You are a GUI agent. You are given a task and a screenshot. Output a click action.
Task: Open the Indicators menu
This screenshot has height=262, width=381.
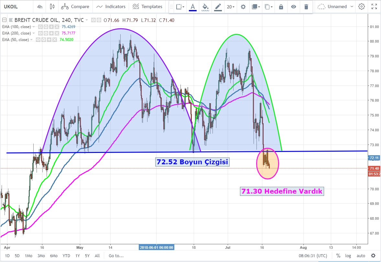click(111, 6)
